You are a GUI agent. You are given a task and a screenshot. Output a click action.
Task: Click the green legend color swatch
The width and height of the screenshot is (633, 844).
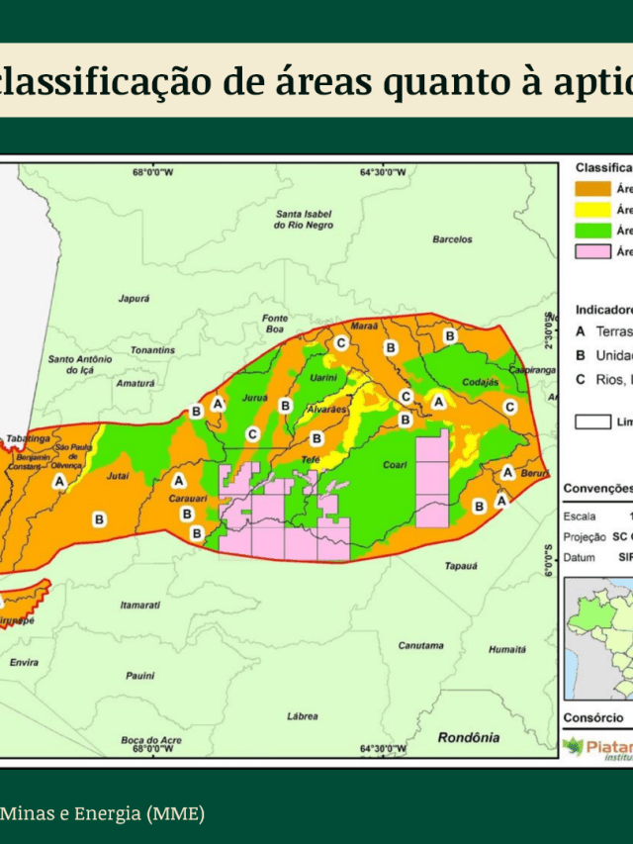592,230
